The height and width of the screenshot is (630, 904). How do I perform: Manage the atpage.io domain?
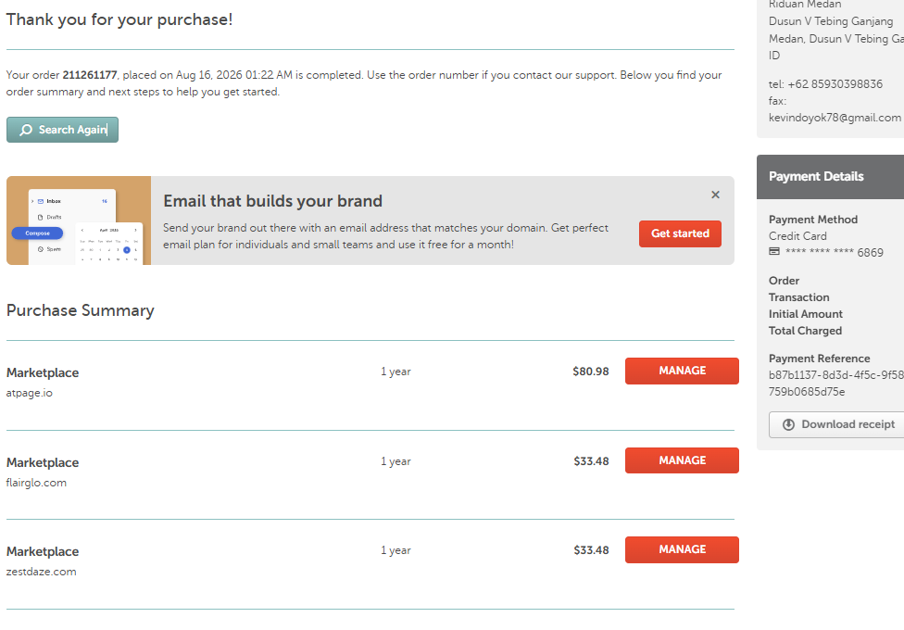(x=682, y=371)
